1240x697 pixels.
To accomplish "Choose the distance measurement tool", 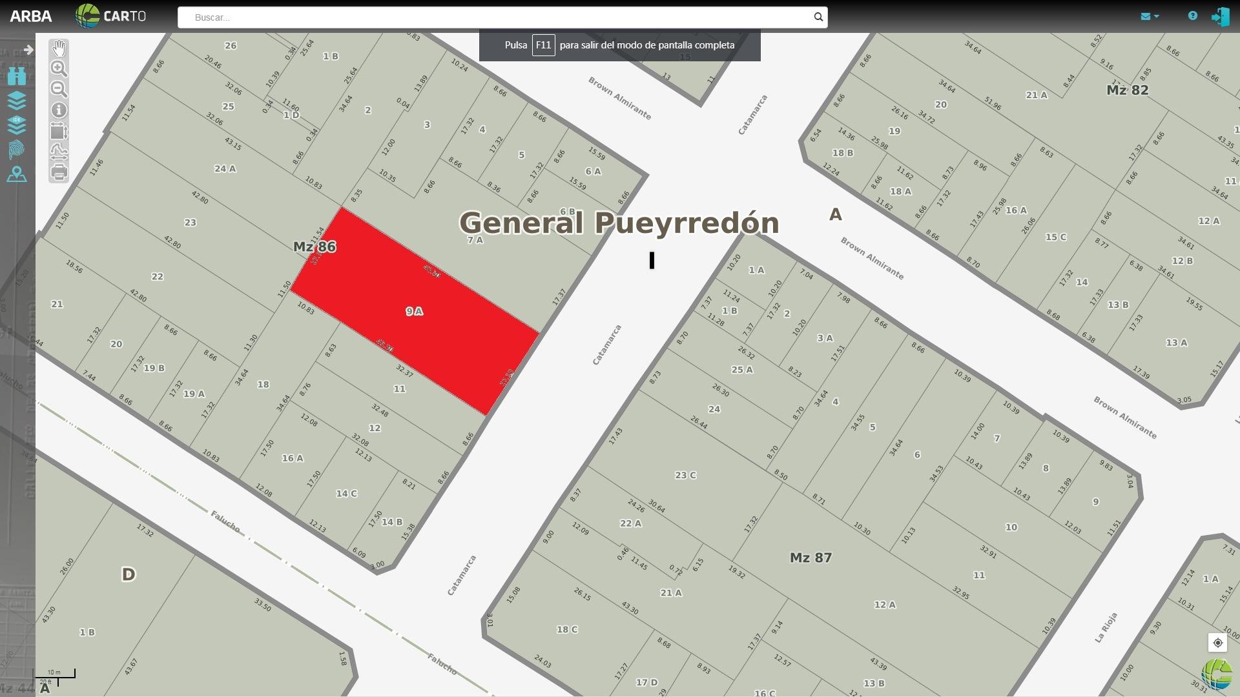I will click(59, 152).
